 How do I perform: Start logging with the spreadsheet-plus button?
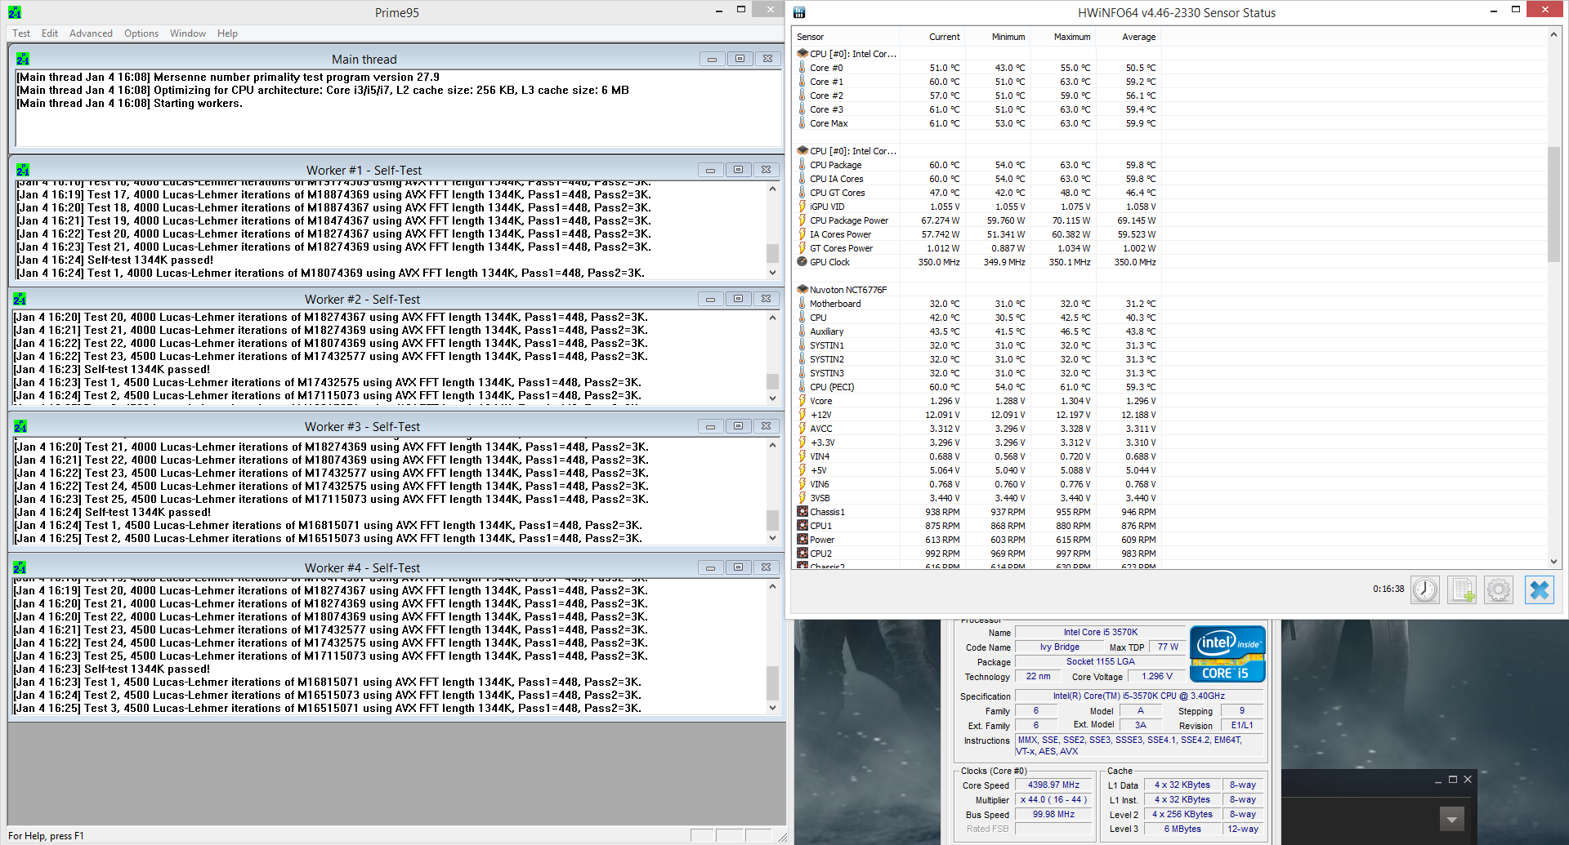coord(1462,589)
